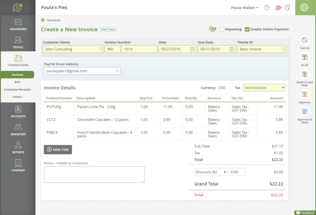Click the Start Tour button

(108, 29)
